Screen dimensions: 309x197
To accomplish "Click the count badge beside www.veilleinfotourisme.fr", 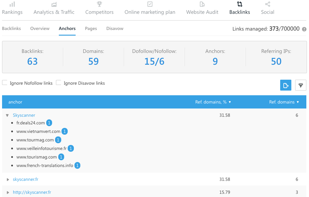I will [71, 148].
